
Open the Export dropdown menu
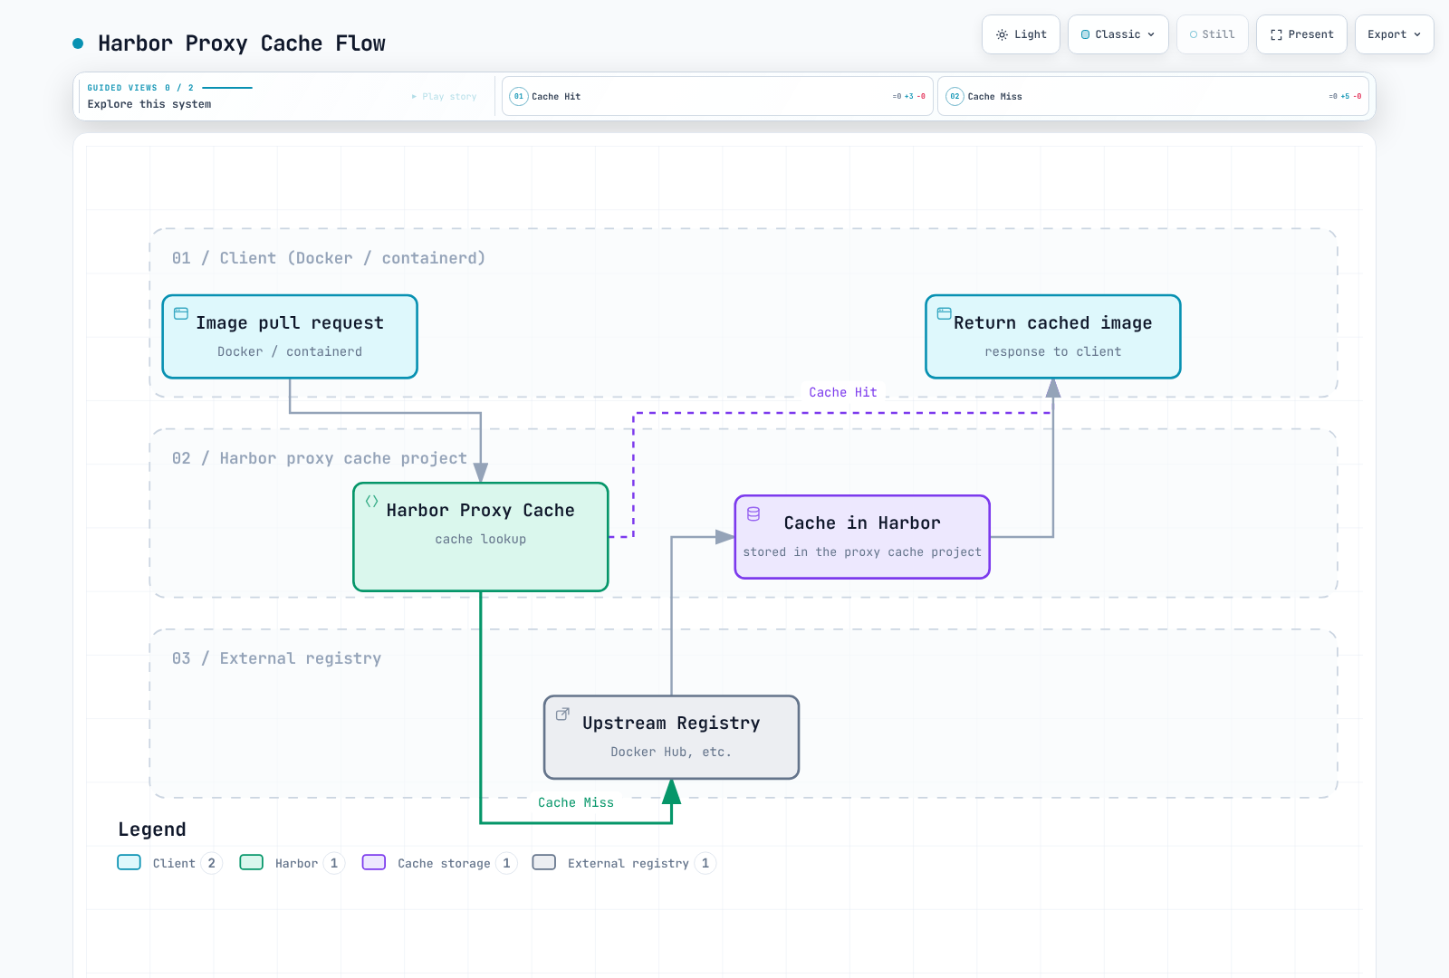[1394, 34]
